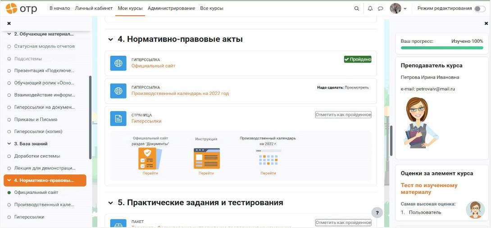491x228 pixels.
Task: Open Все курсы menu item
Action: click(212, 9)
